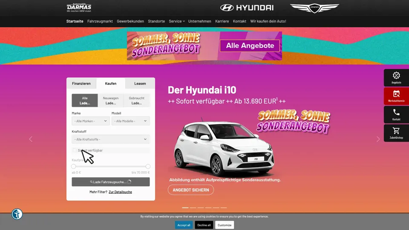
Task: Select the Neuwagen vehicle filter
Action: (111, 101)
